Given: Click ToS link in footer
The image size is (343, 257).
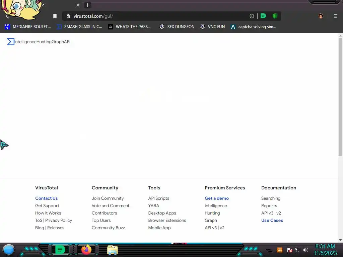Looking at the screenshot, I should click(39, 220).
